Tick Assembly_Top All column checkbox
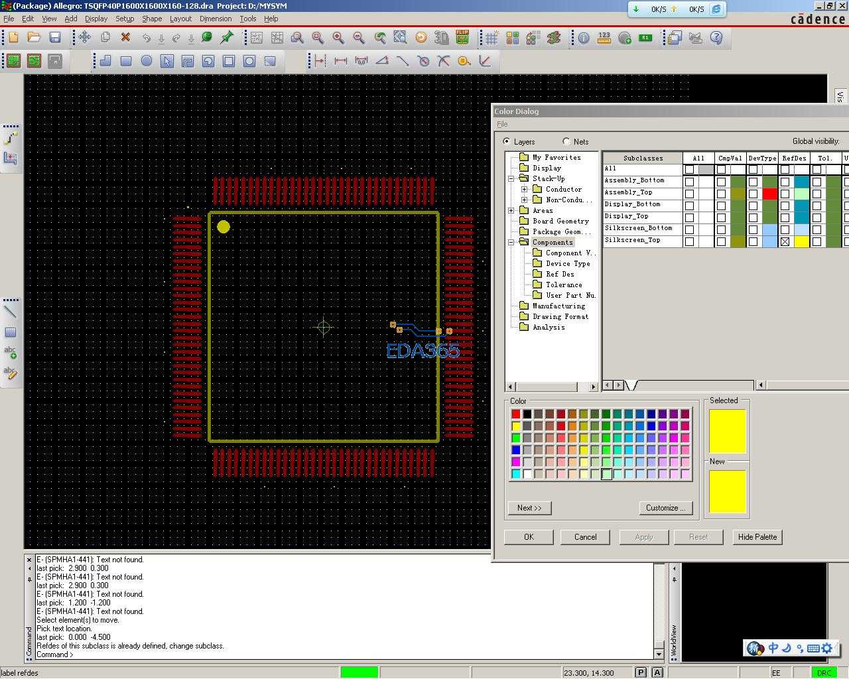849x679 pixels. [690, 194]
